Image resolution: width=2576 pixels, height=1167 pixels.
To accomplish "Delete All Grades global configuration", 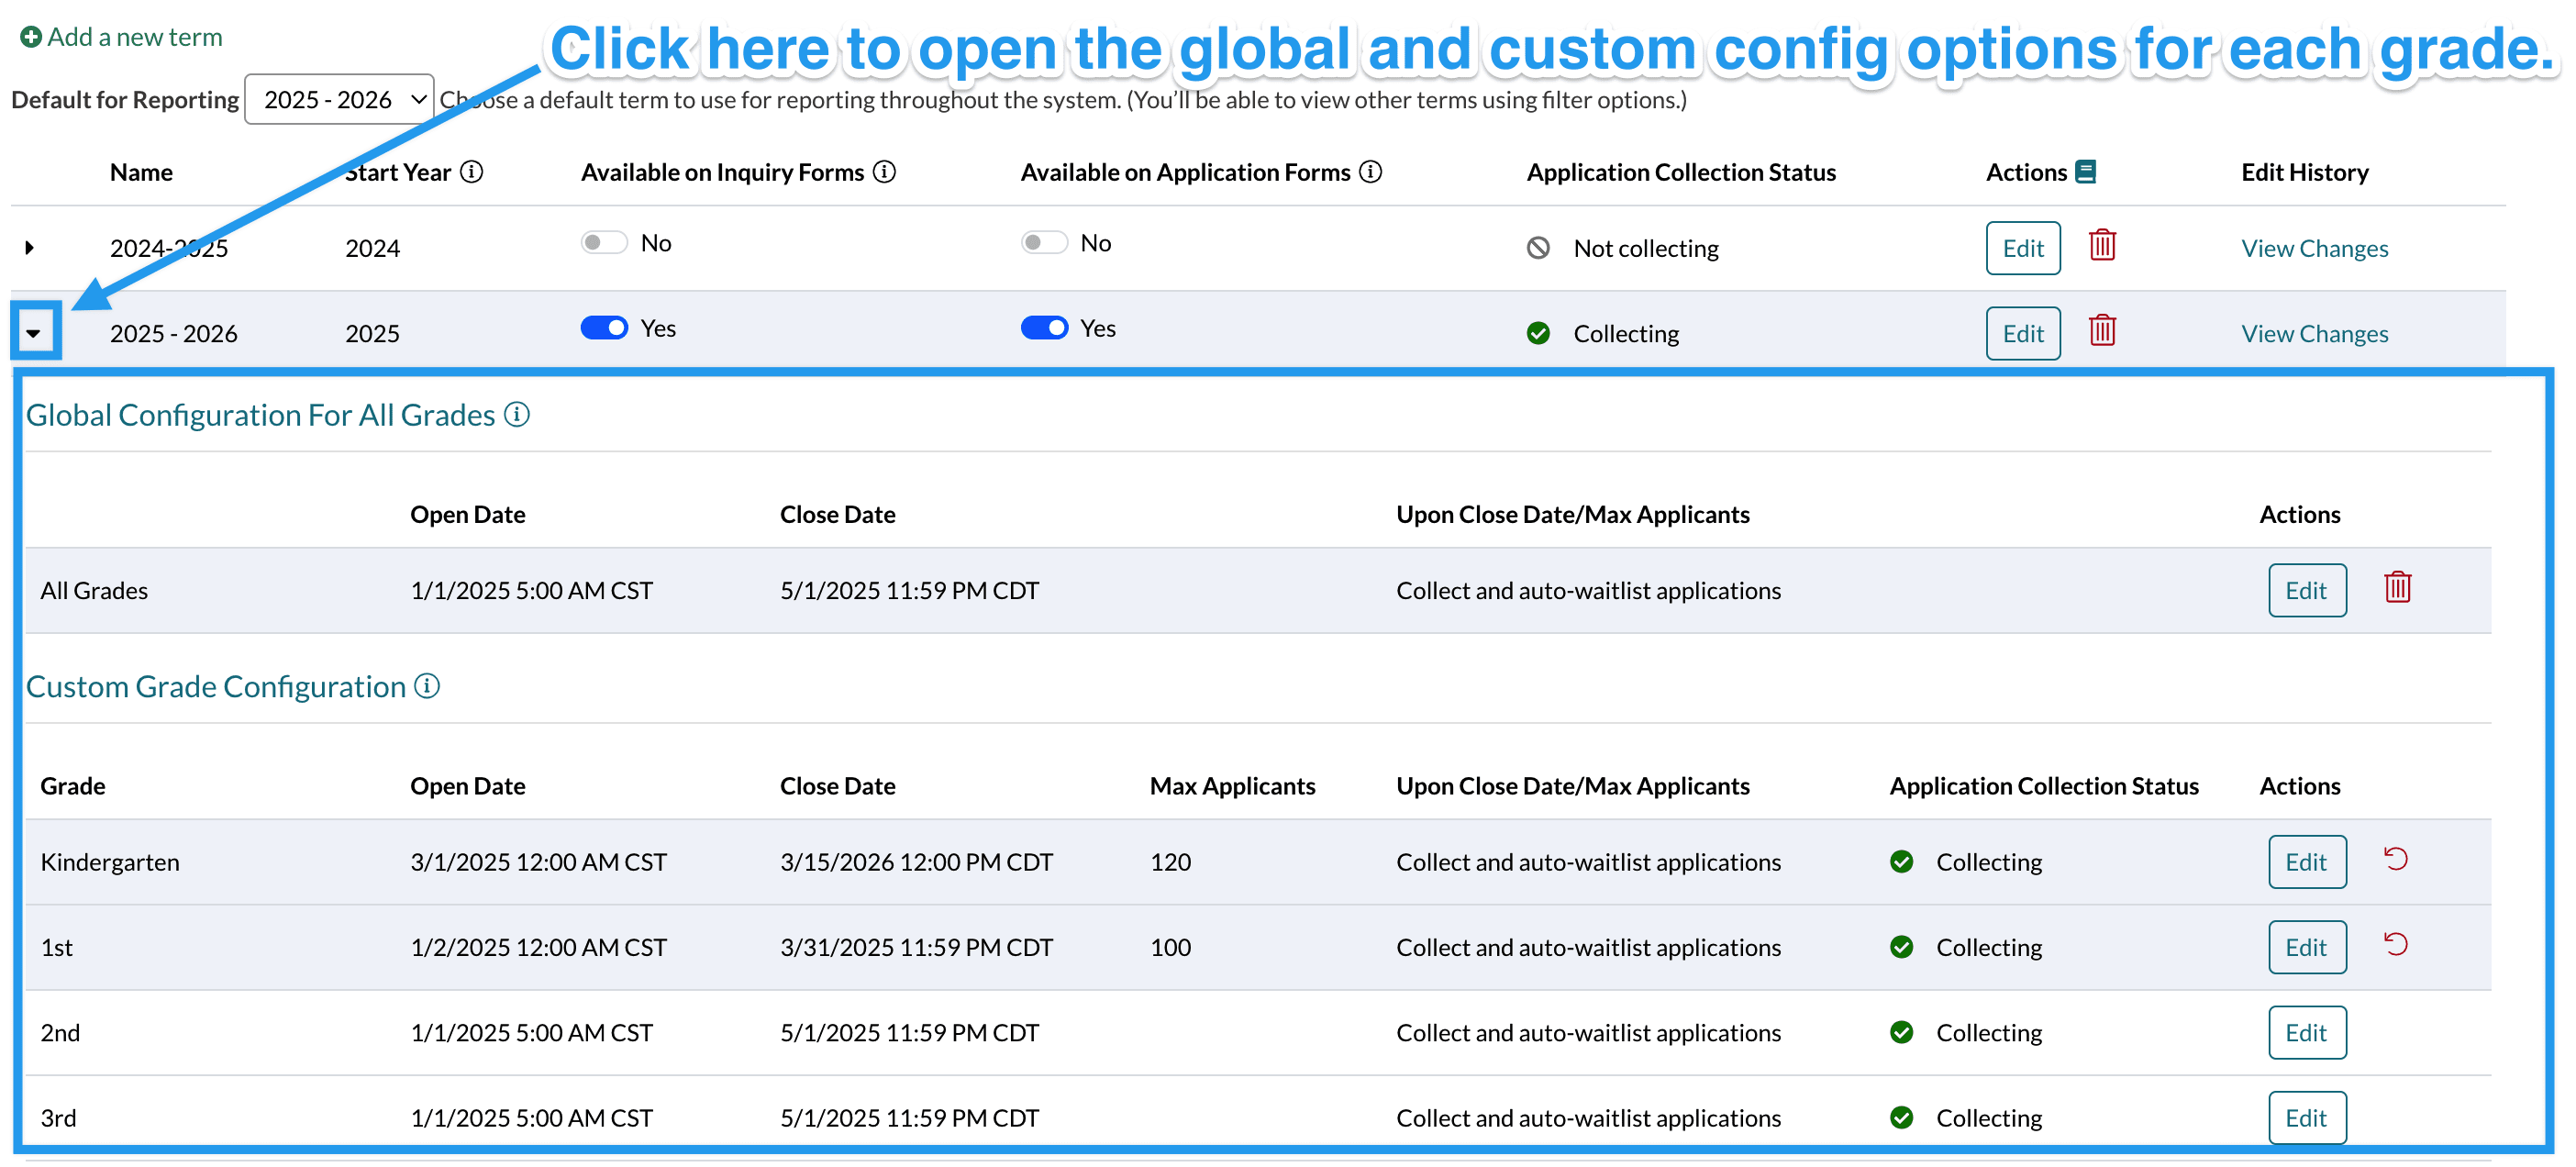I will pos(2396,588).
